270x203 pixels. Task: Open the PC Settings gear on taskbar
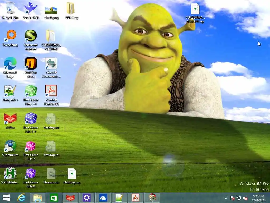click(x=86, y=198)
